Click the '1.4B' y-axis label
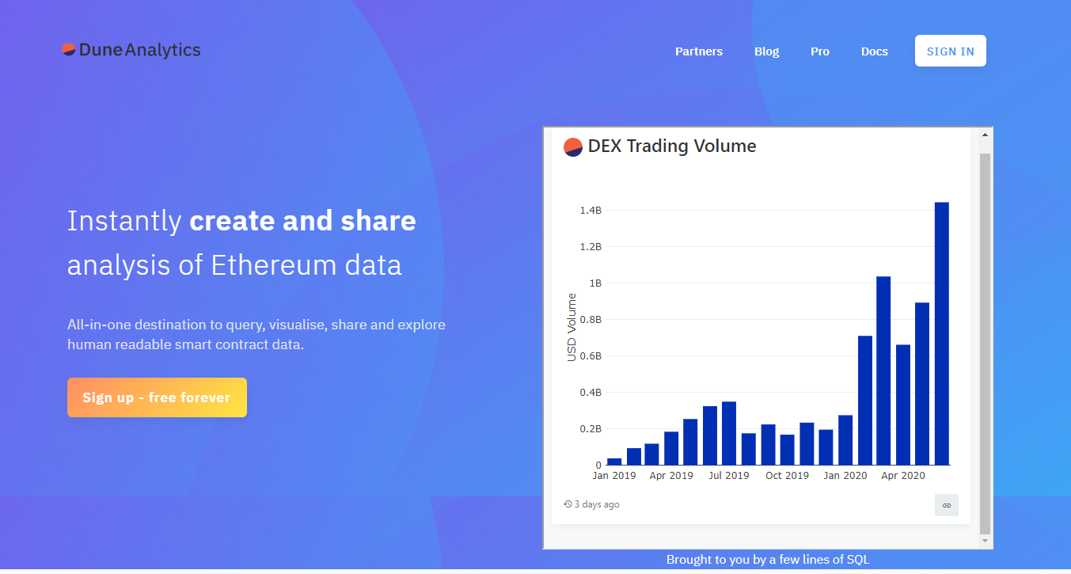Screen dimensions: 1071x574 click(x=591, y=211)
